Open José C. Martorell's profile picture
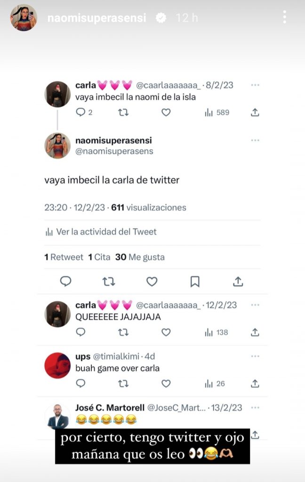This screenshot has height=482, width=305. coord(57,416)
